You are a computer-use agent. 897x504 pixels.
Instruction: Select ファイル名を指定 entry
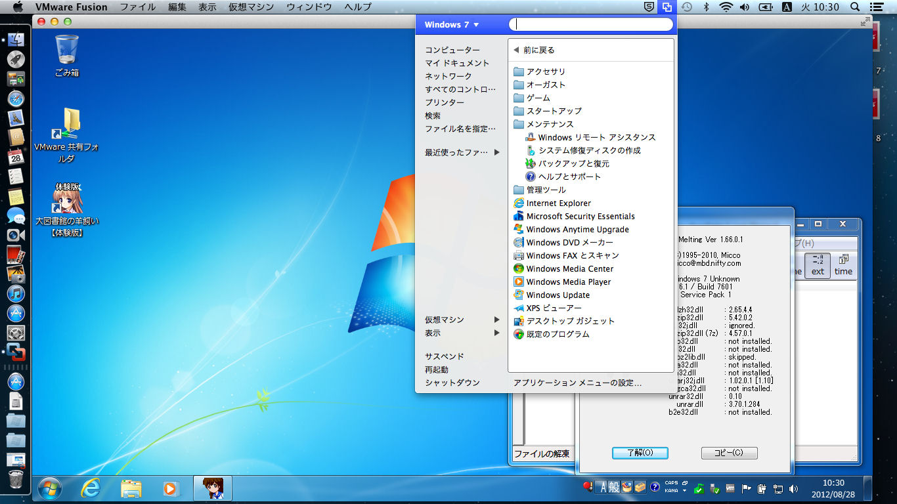tap(460, 129)
